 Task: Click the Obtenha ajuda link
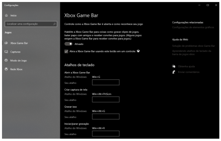coord(186,66)
